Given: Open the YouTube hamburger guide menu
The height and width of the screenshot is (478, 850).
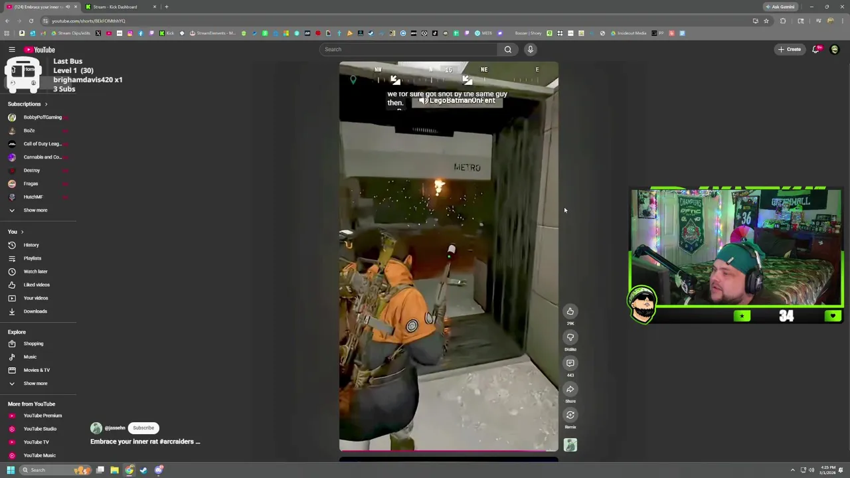Looking at the screenshot, I should (x=12, y=50).
